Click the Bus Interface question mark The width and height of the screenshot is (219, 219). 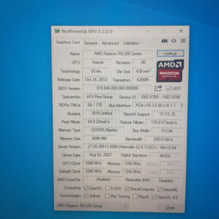(x=181, y=105)
